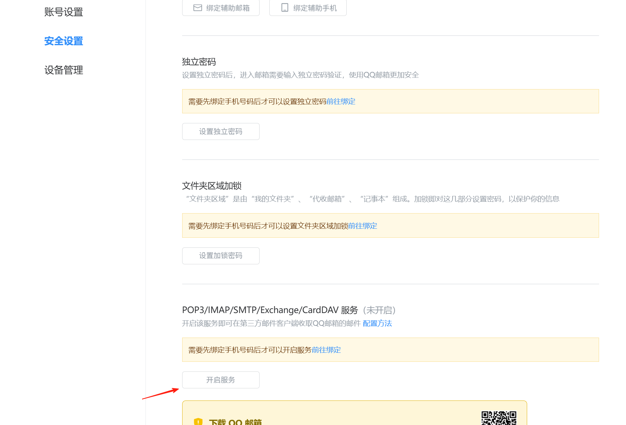The width and height of the screenshot is (626, 425).
Task: Click the （未开启） status text
Action: tap(380, 310)
